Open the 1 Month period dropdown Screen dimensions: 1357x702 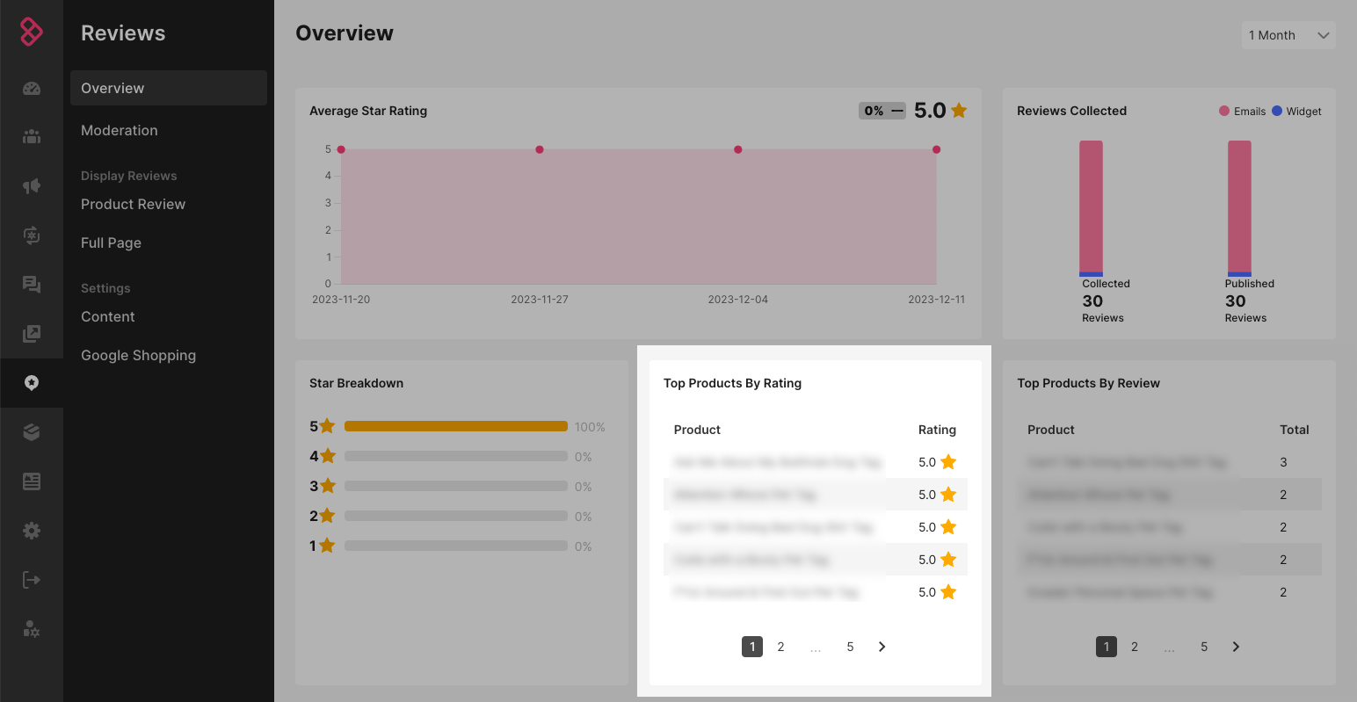pos(1288,35)
